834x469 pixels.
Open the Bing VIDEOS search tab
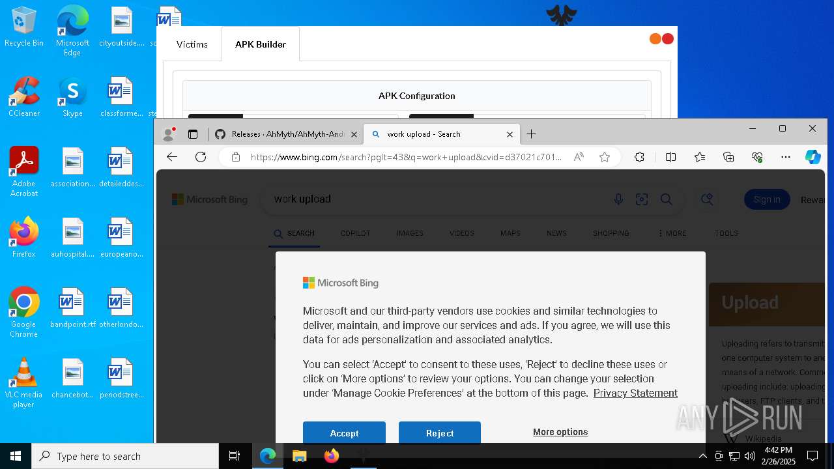pos(462,233)
